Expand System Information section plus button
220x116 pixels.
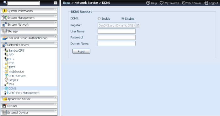tap(56, 9)
